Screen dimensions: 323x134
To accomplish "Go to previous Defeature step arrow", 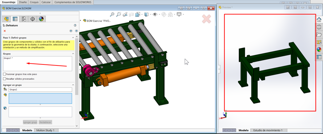I will tap(71, 31).
